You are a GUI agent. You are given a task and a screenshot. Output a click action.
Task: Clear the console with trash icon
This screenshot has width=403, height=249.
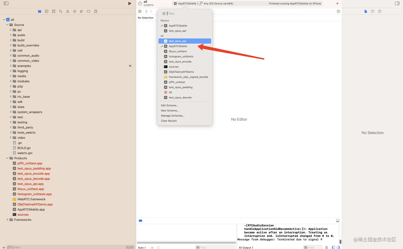327,247
